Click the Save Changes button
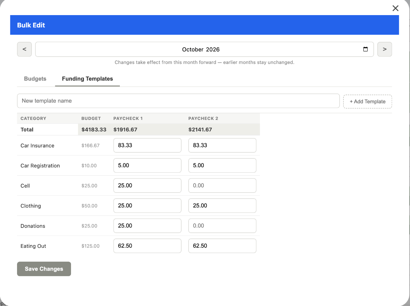The height and width of the screenshot is (306, 410). point(44,269)
